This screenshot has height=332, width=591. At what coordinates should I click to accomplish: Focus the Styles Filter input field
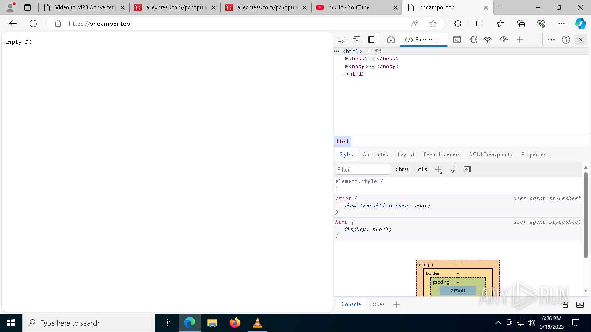coord(363,169)
